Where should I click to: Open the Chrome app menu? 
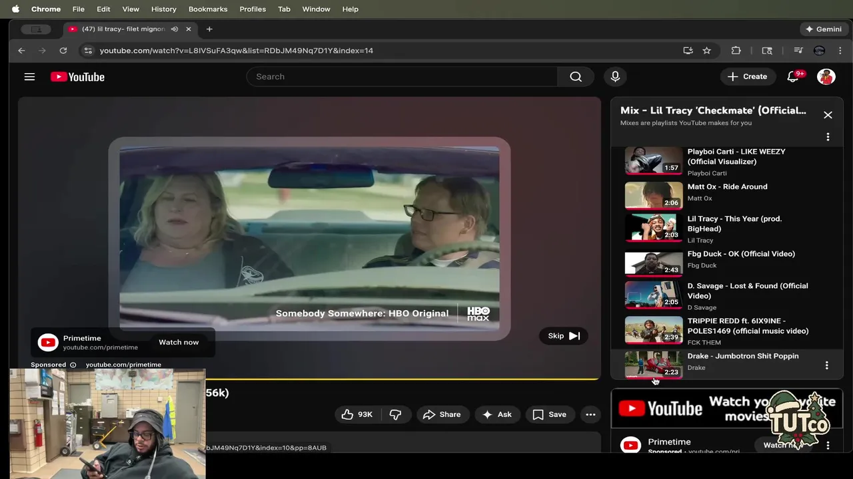pyautogui.click(x=46, y=9)
